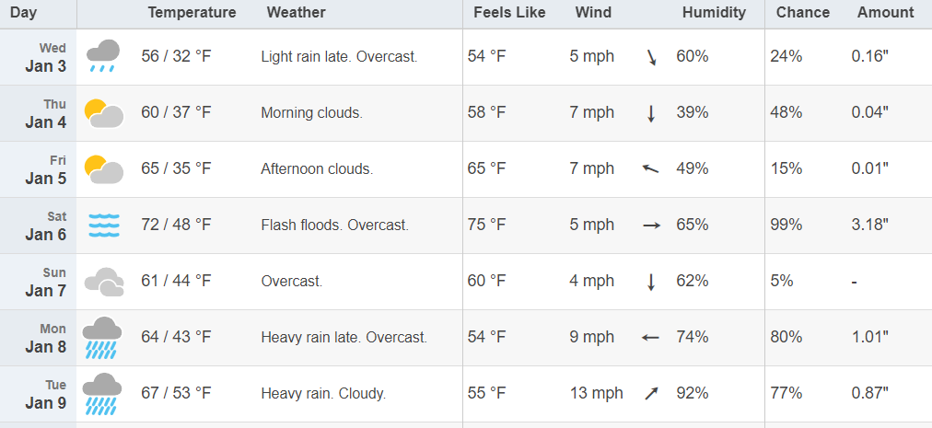Click the flash flood waves icon for Jan 6
The height and width of the screenshot is (428, 932).
pos(104,226)
